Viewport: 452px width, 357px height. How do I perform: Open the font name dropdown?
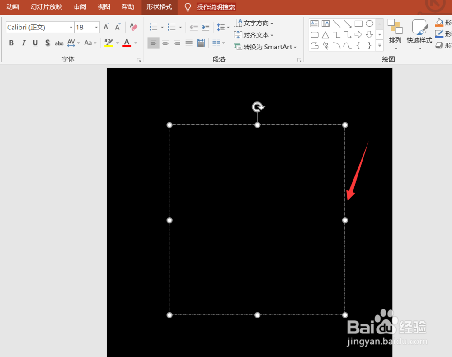pos(71,27)
